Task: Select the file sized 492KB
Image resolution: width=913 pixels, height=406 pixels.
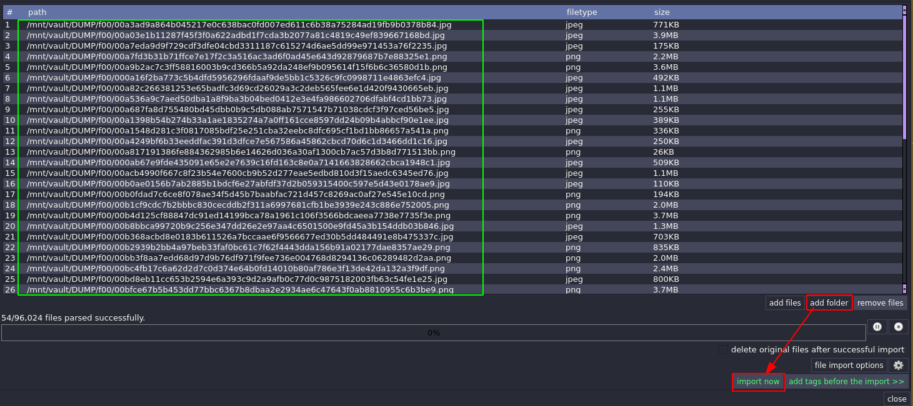Action: (x=452, y=78)
